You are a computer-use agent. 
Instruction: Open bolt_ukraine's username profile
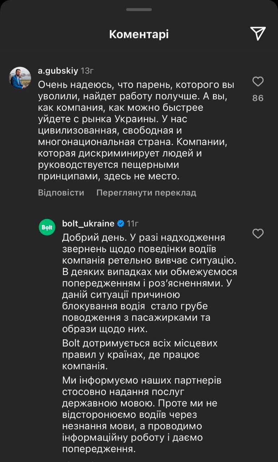(88, 223)
